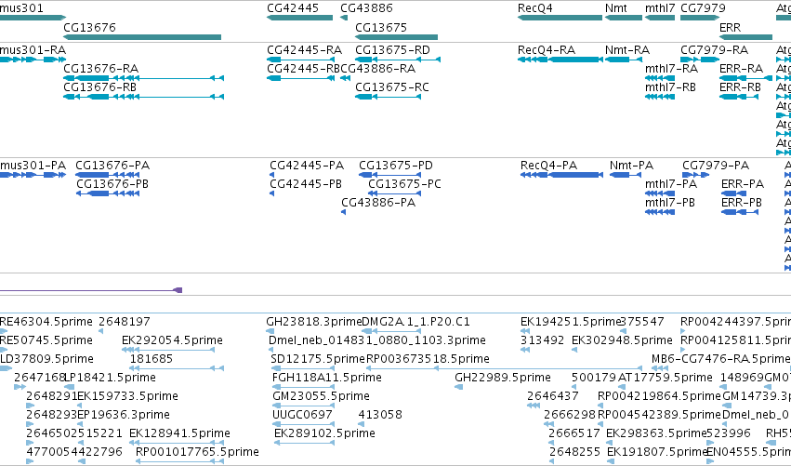This screenshot has height=466, width=791.
Task: Click transcript CG7979-RA
Action: coord(715,50)
